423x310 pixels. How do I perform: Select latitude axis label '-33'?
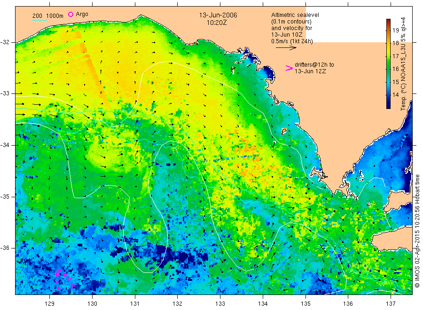(5, 93)
